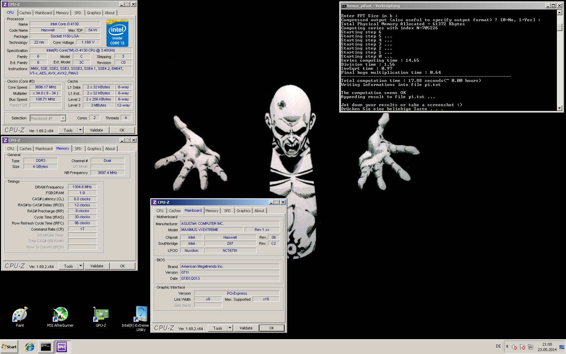Click DE language indicator in tray

click(498, 346)
